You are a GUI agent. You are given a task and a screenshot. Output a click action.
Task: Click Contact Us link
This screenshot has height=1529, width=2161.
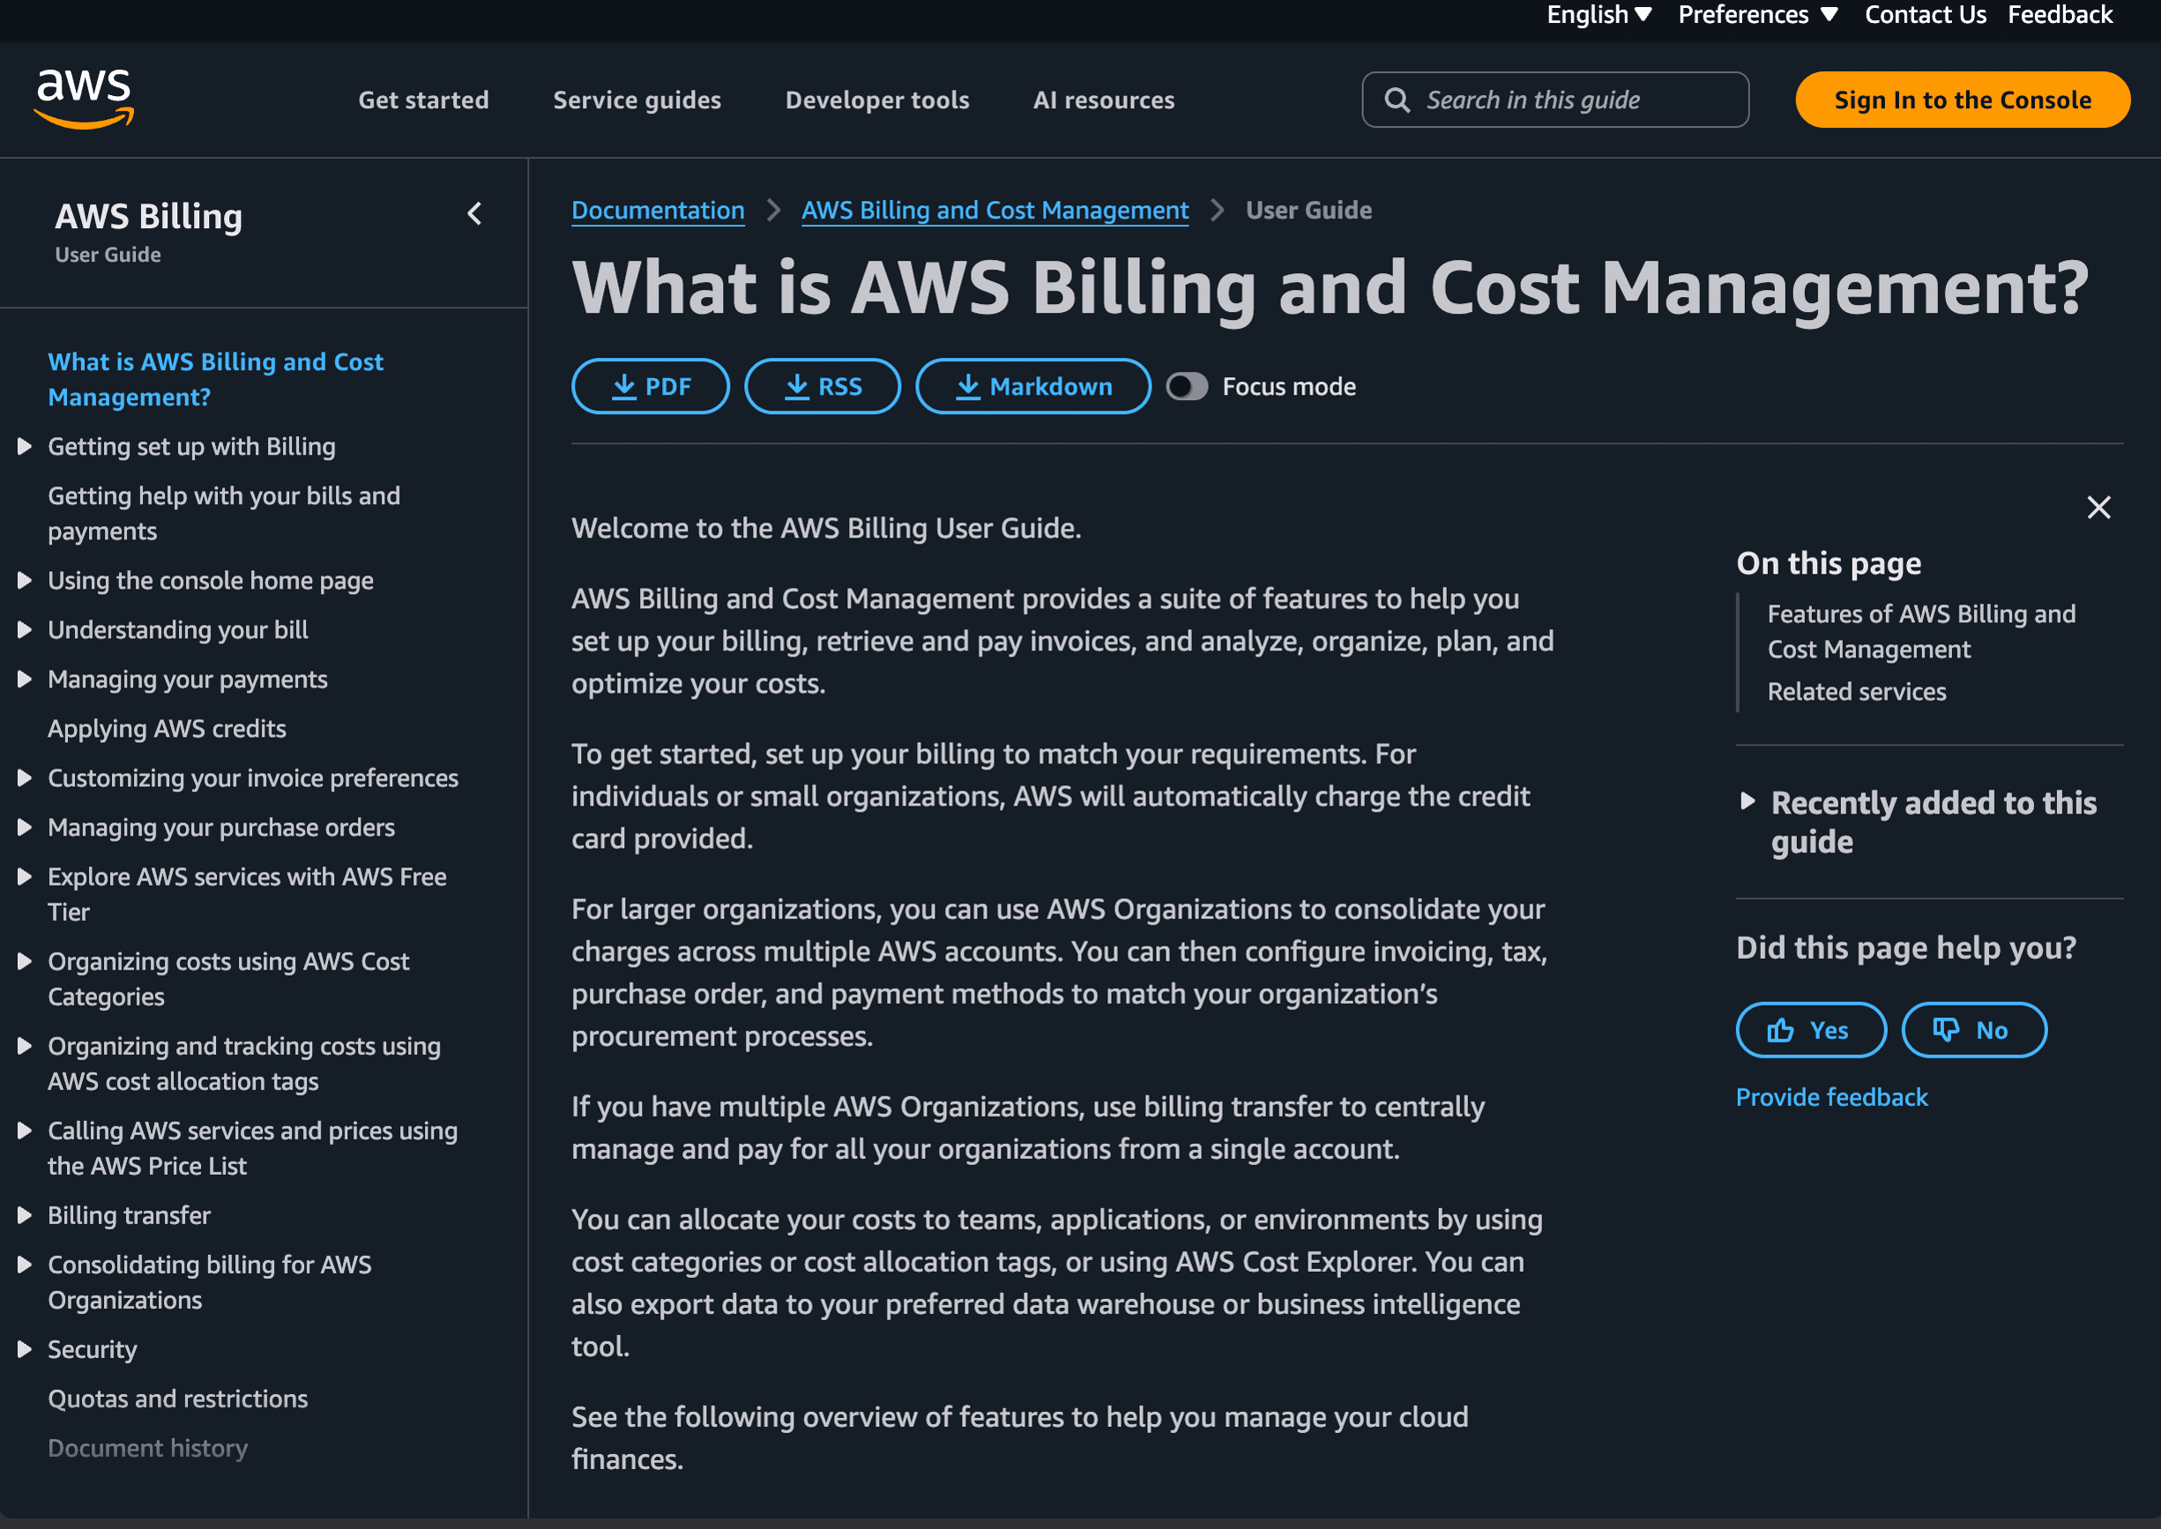(1925, 15)
